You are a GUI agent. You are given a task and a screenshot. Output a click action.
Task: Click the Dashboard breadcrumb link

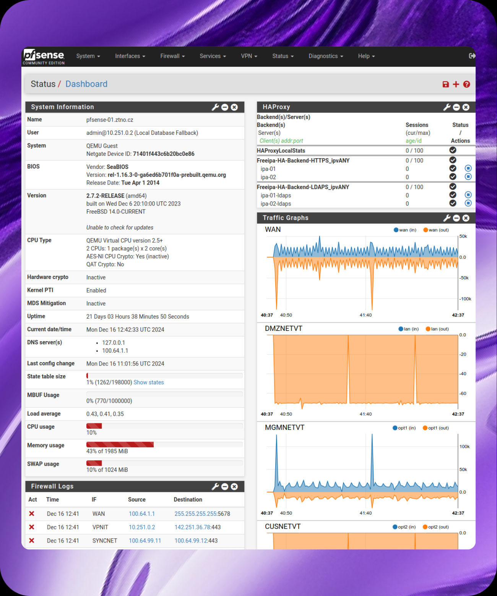[x=86, y=84]
